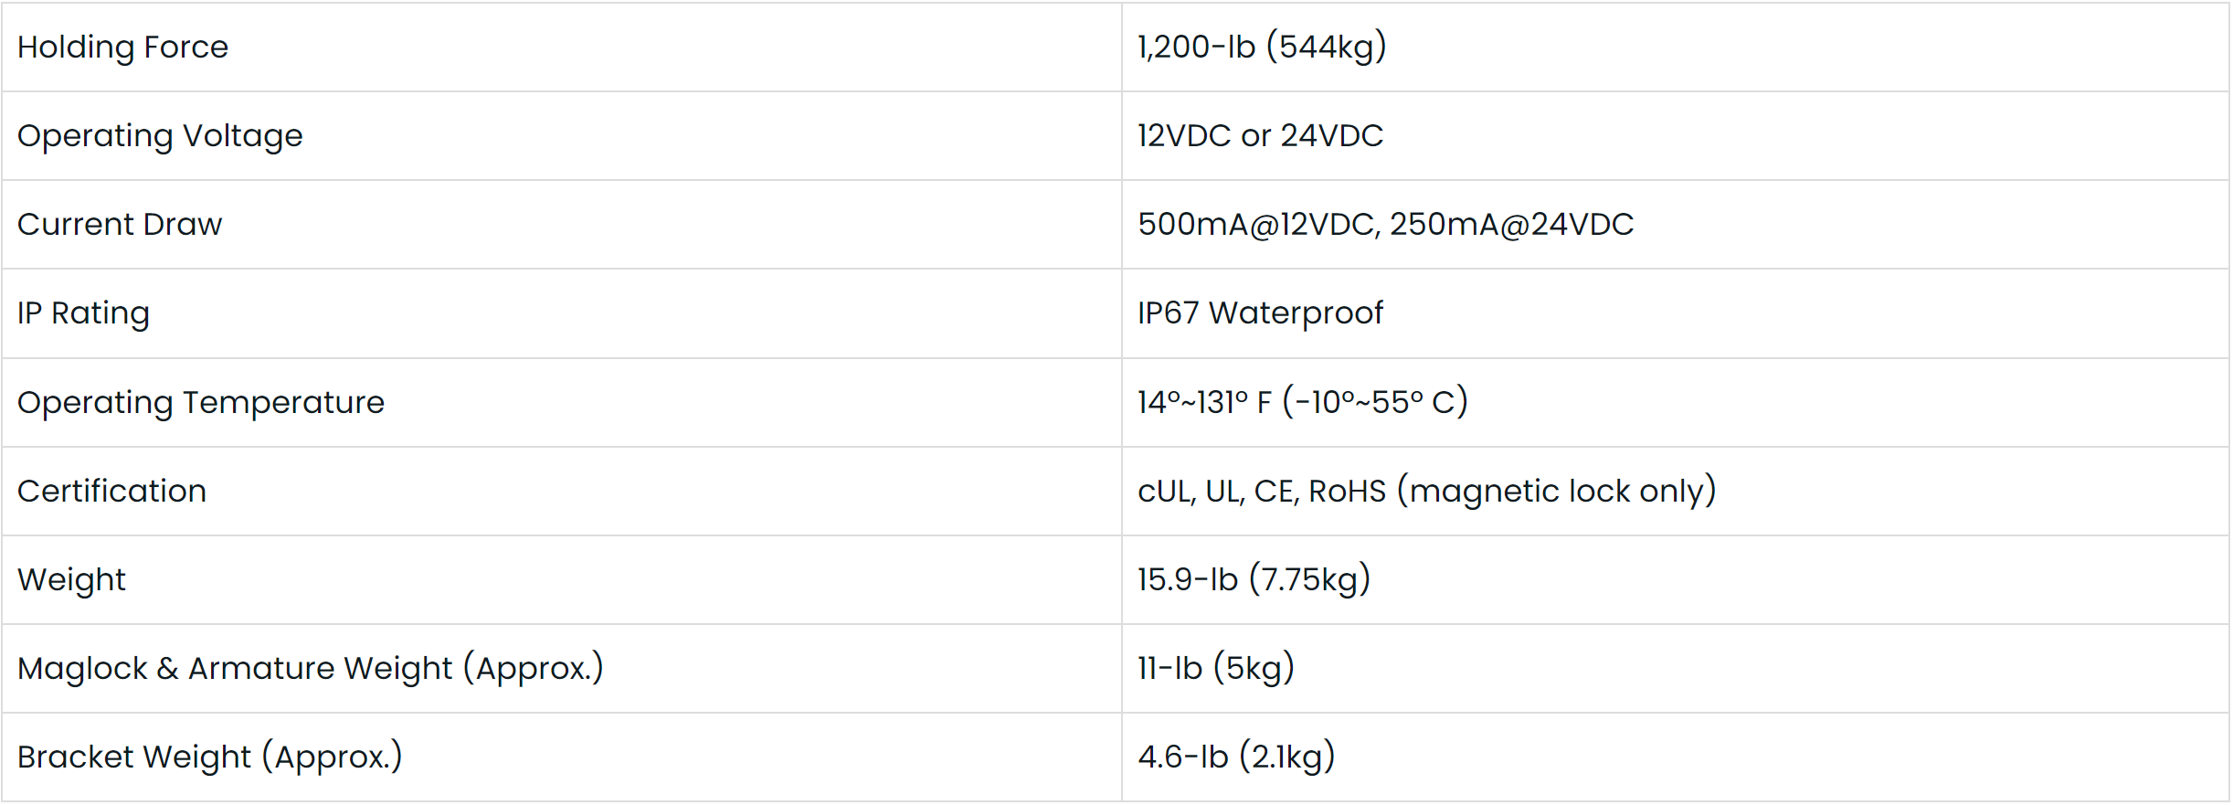
Task: Select the 1,200-lb (544kg) value
Action: click(x=1261, y=47)
